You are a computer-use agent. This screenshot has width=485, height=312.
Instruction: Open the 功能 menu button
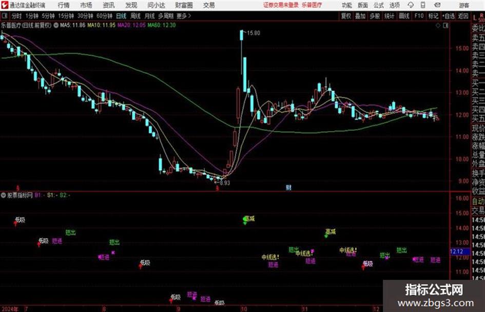click(347, 5)
